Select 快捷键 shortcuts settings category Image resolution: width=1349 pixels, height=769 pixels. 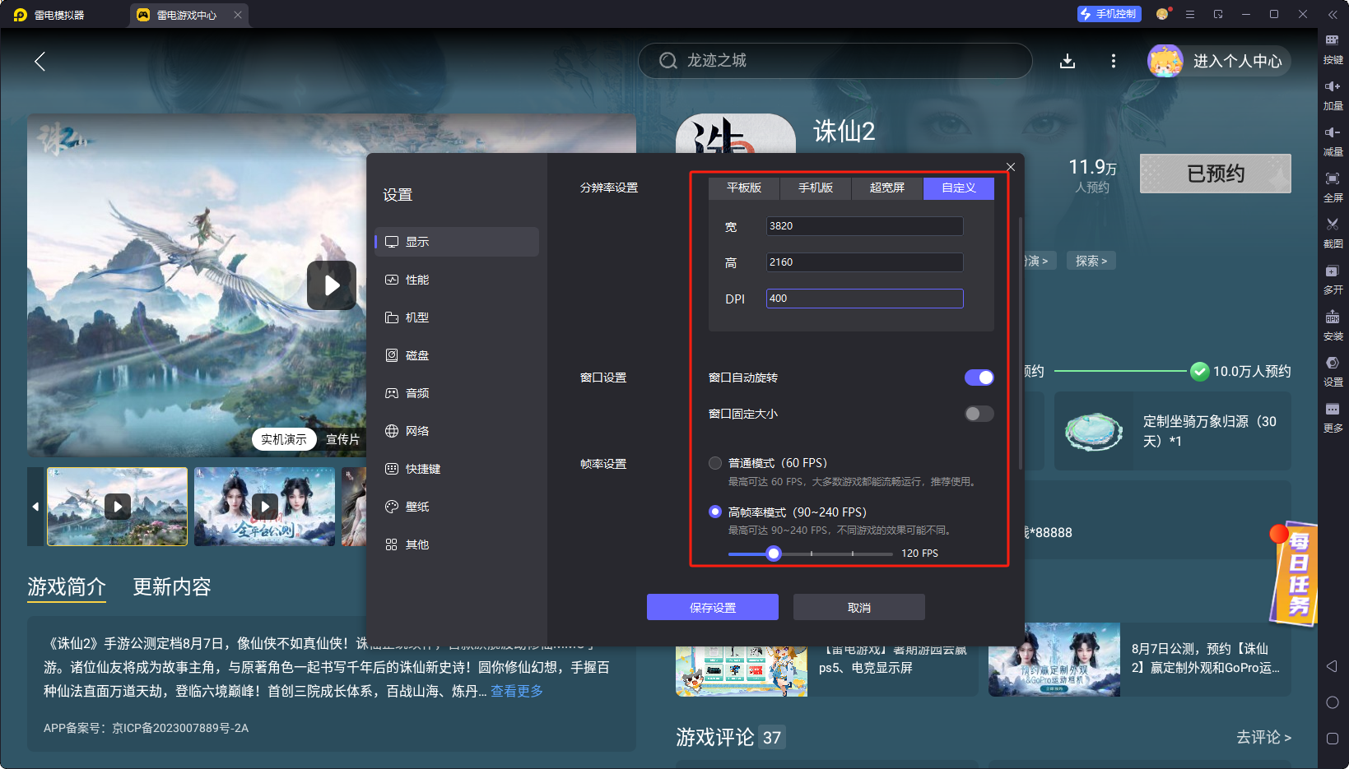pos(457,469)
